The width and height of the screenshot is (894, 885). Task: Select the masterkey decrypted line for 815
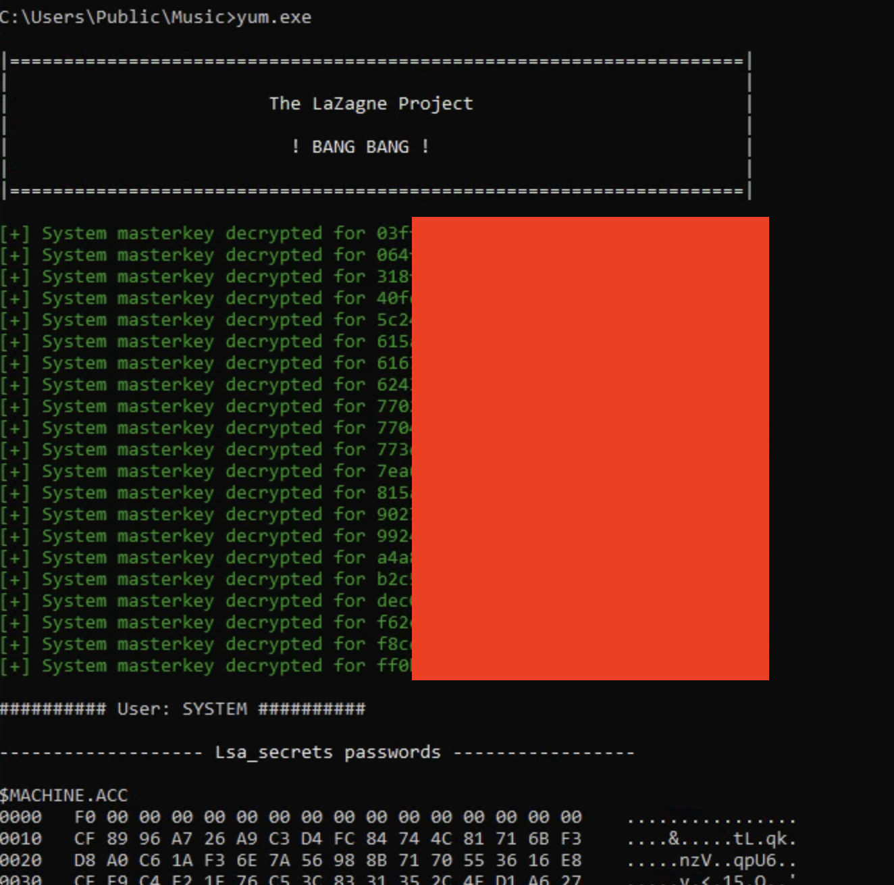205,492
